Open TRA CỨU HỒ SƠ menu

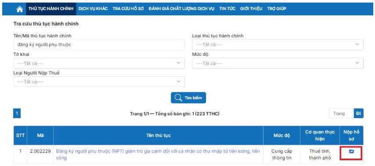pyautogui.click(x=128, y=9)
